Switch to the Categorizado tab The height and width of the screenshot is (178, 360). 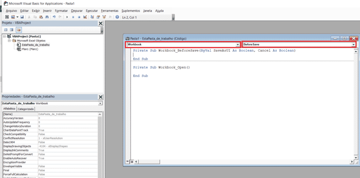coord(26,109)
